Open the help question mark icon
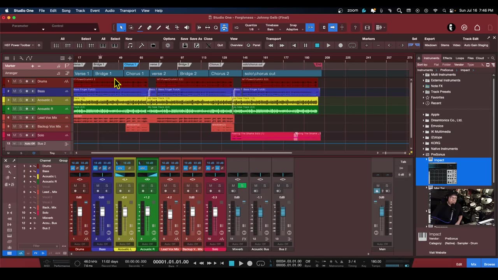 pyautogui.click(x=355, y=28)
